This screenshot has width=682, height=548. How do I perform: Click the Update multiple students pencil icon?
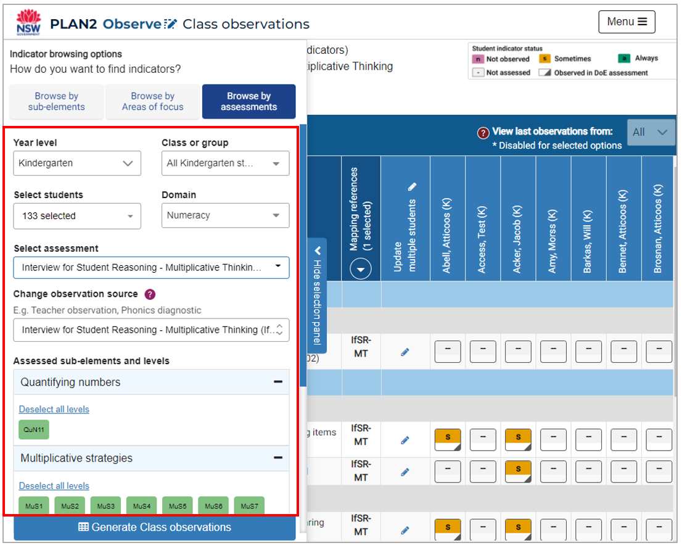(x=412, y=187)
